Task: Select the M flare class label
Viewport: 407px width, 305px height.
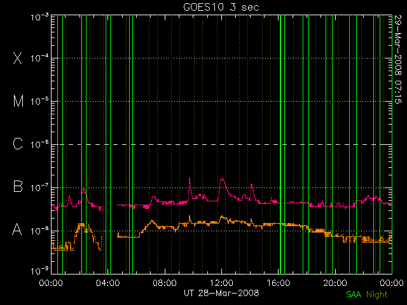Action: [18, 101]
